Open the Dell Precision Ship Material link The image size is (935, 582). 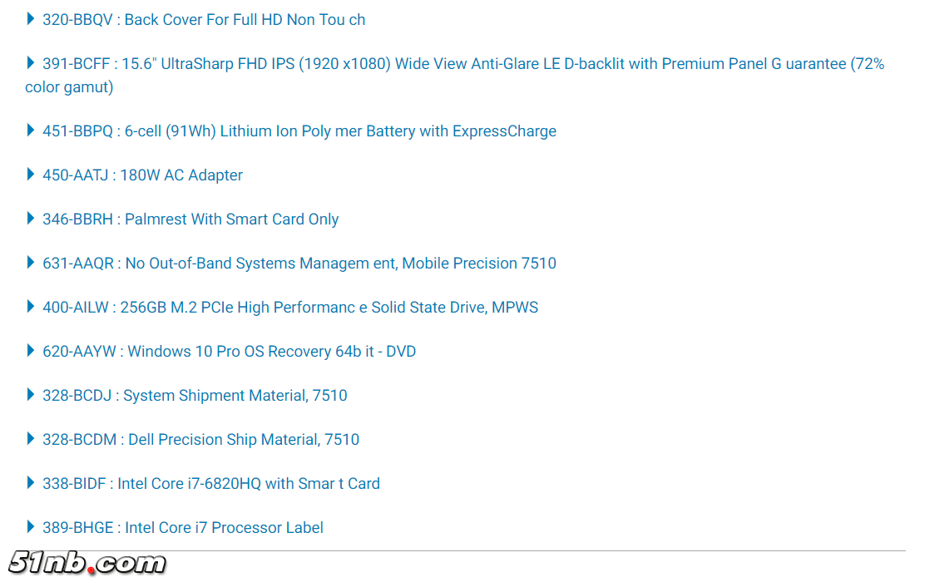point(243,440)
